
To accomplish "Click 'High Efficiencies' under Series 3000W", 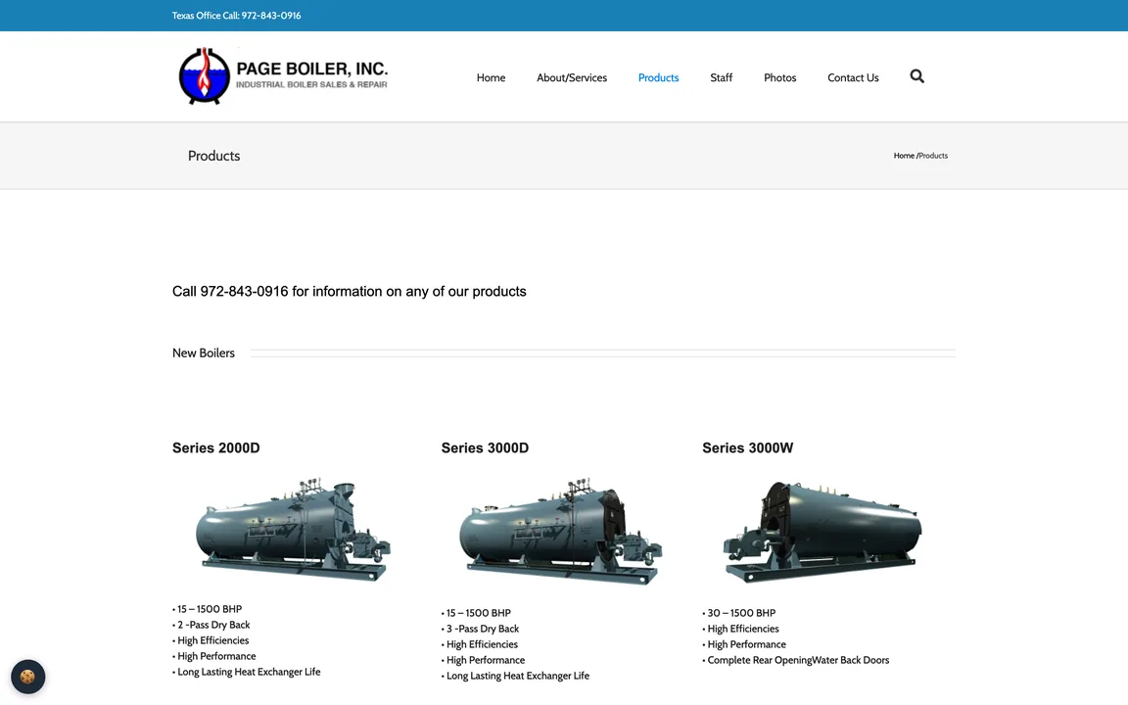I will (x=742, y=629).
